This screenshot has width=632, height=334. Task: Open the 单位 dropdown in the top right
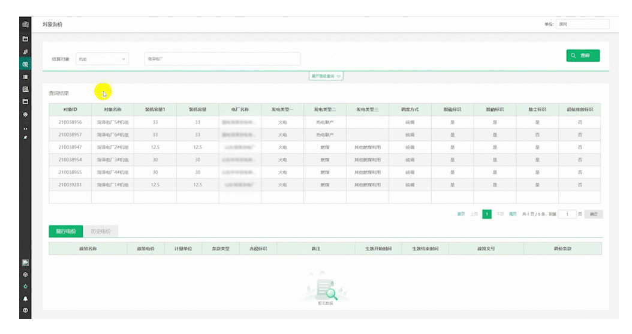point(582,24)
